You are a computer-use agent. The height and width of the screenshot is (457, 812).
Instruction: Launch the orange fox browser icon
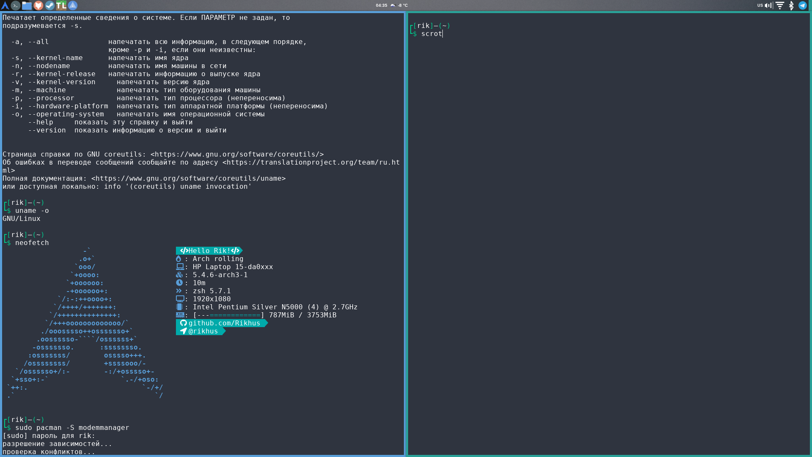(38, 6)
